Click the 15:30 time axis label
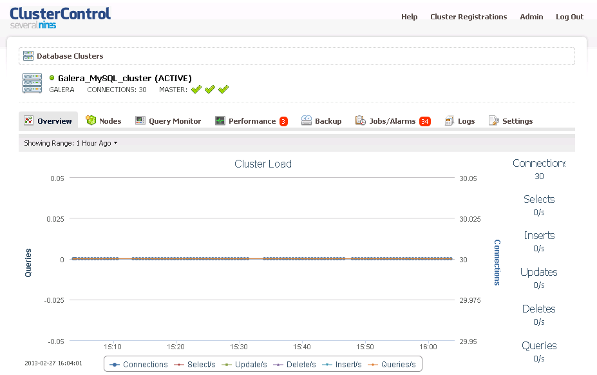Viewport: 597px width, 375px height. tap(239, 347)
